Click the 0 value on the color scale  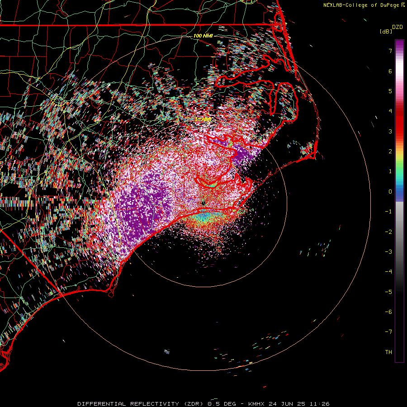[x=390, y=192]
